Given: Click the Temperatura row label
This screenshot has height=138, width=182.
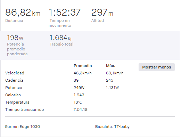Looking at the screenshot, I should point(17,102).
